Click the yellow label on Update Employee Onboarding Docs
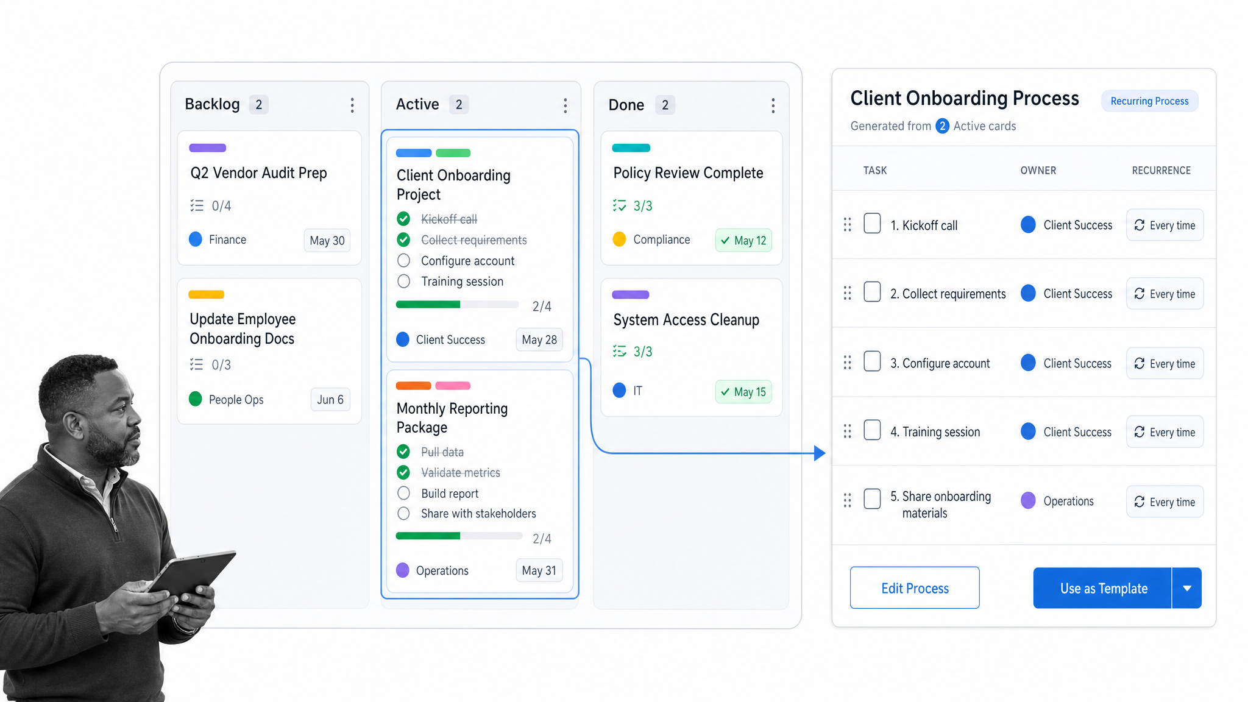This screenshot has width=1248, height=702. click(x=207, y=295)
